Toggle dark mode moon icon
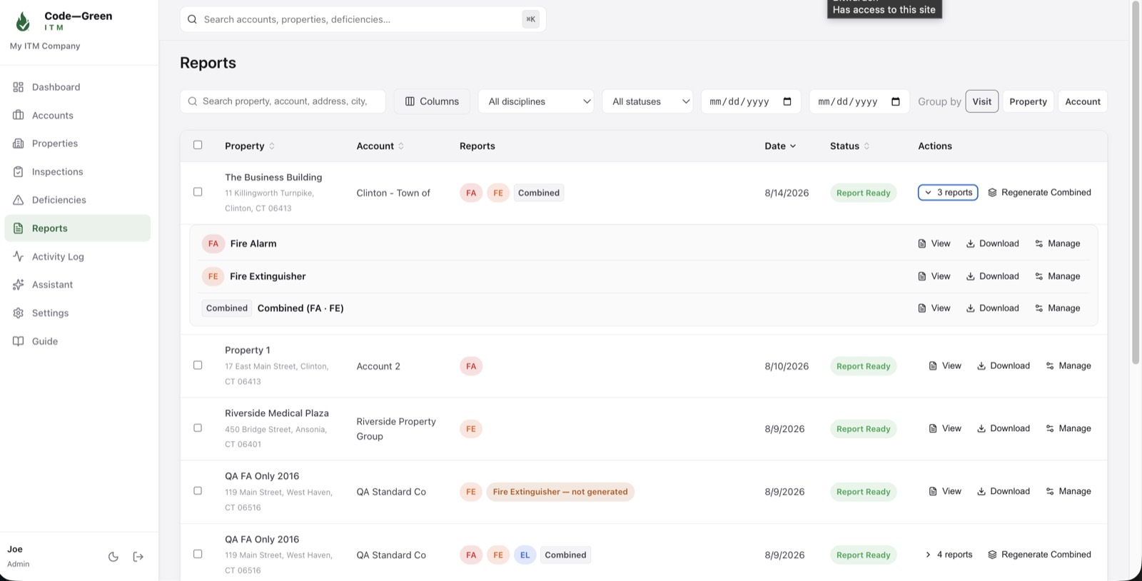 click(113, 557)
